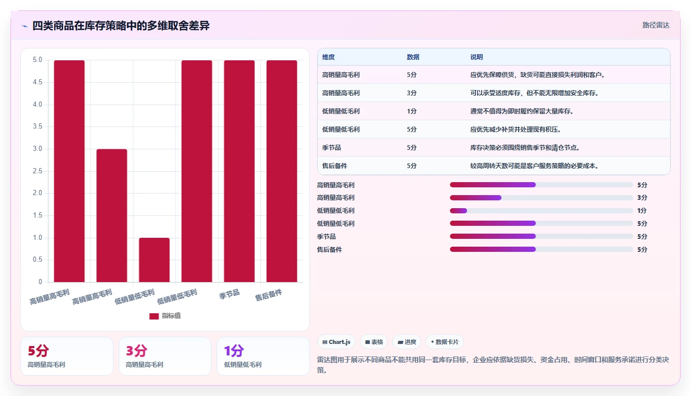
Task: Click the 维度 column header
Action: pyautogui.click(x=329, y=57)
